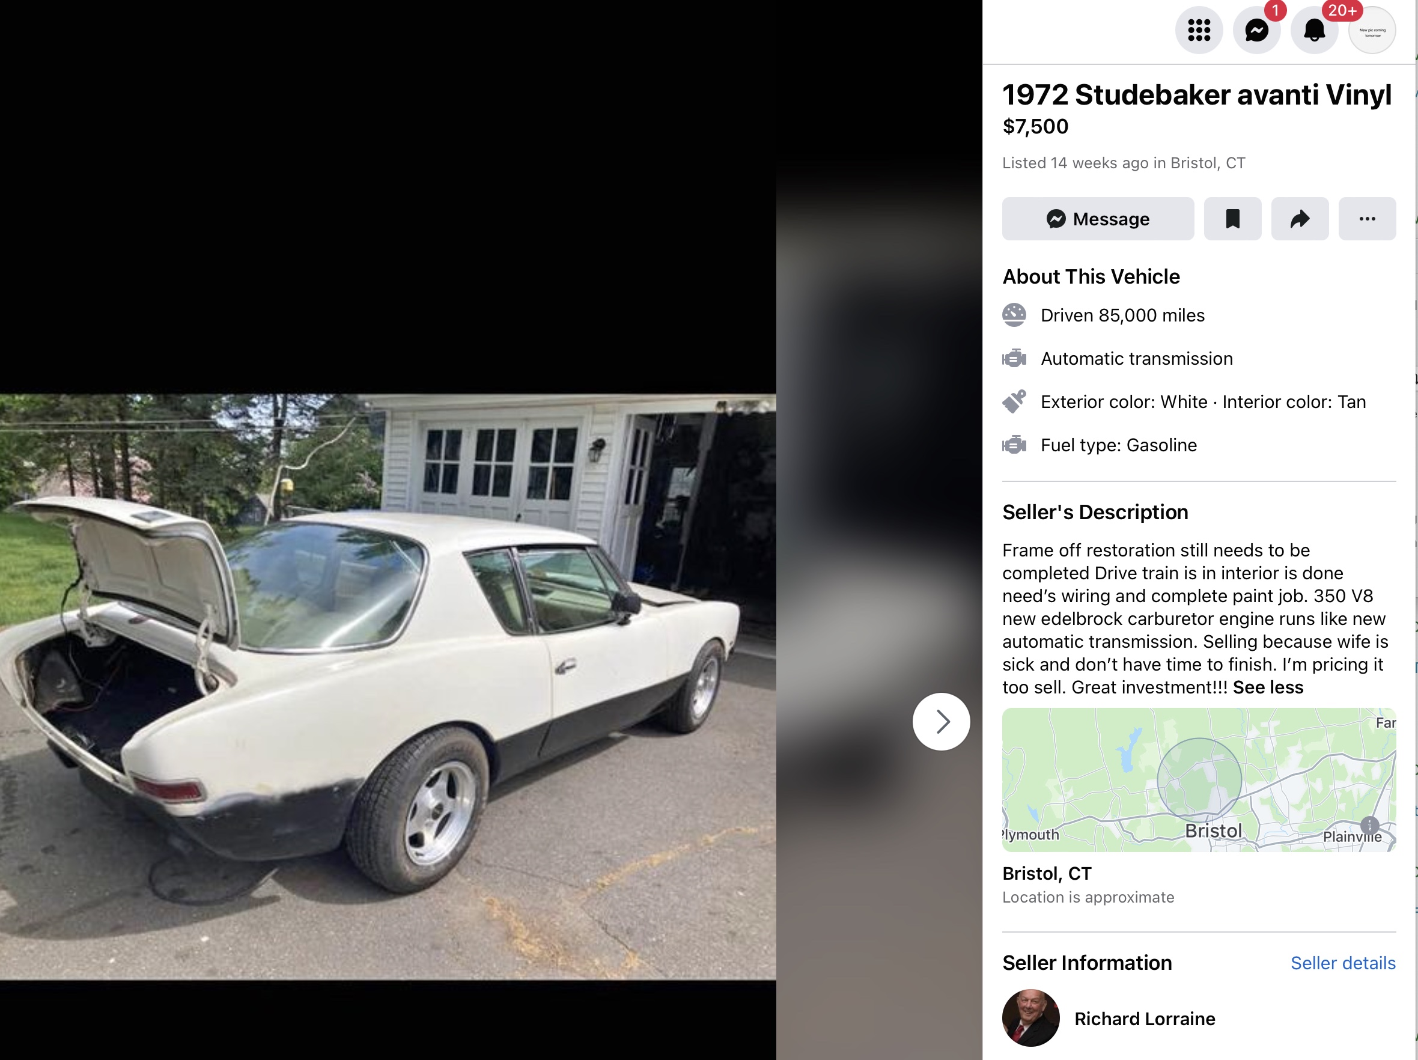Click the white Avanti car photo
The width and height of the screenshot is (1418, 1060).
(x=388, y=687)
